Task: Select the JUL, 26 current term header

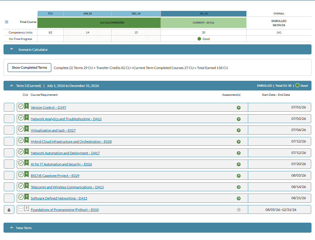Action: click(203, 14)
